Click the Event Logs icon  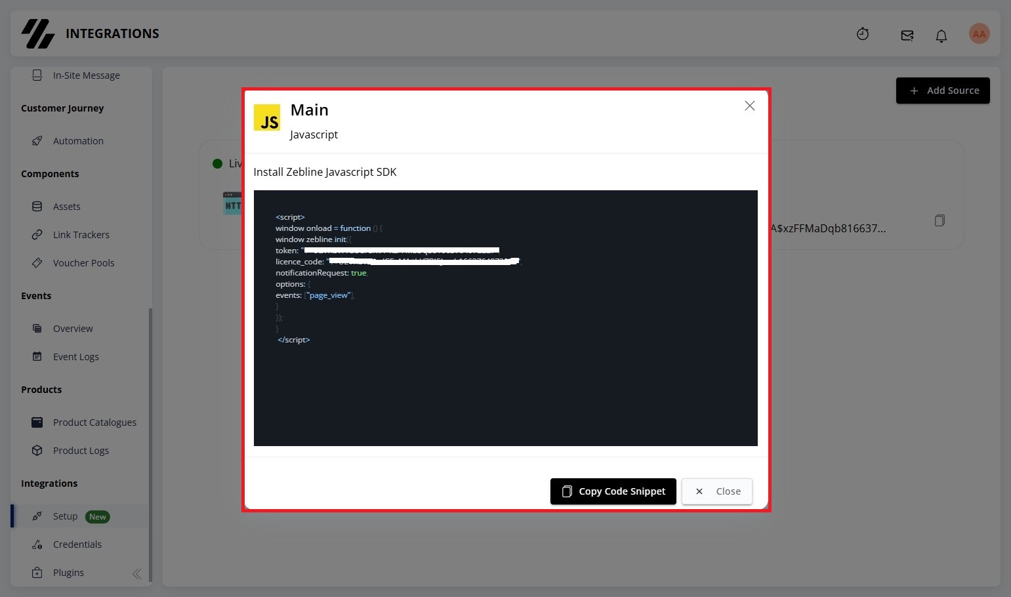point(37,357)
